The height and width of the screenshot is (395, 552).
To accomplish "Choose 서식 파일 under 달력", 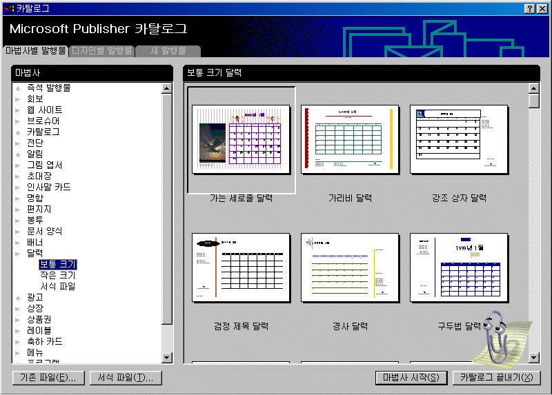I will click(58, 286).
